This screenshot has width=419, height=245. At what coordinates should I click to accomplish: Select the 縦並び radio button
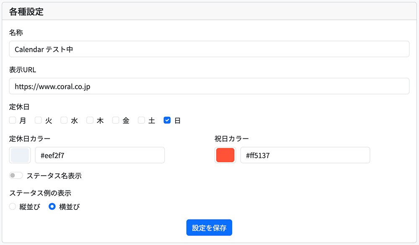tap(13, 207)
